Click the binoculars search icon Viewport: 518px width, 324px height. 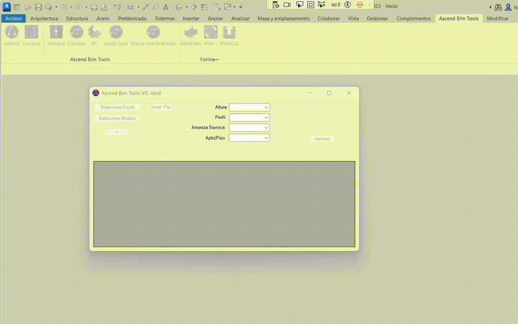498,7
